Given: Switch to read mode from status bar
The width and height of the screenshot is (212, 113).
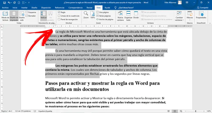Looking at the screenshot, I should [x=169, y=111].
